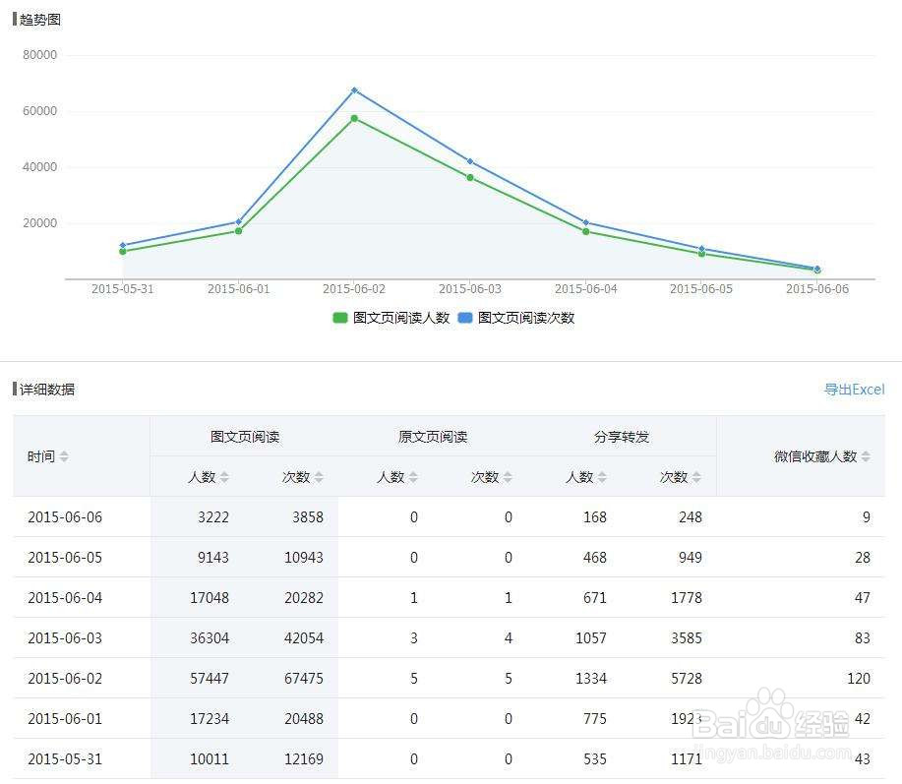The height and width of the screenshot is (784, 902).
Task: Select the peak data point on 2015-06-02
Action: pyautogui.click(x=352, y=90)
